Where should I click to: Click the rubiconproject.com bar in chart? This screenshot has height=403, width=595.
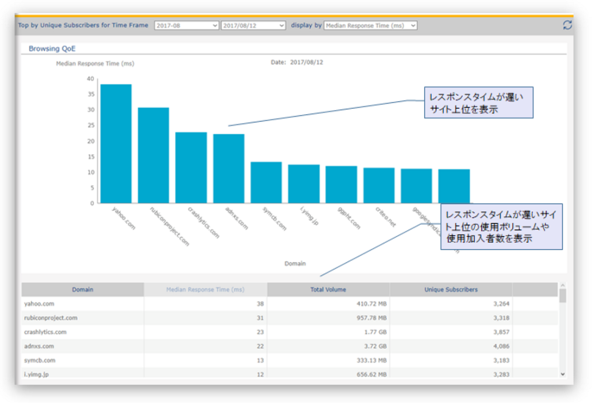click(x=154, y=155)
